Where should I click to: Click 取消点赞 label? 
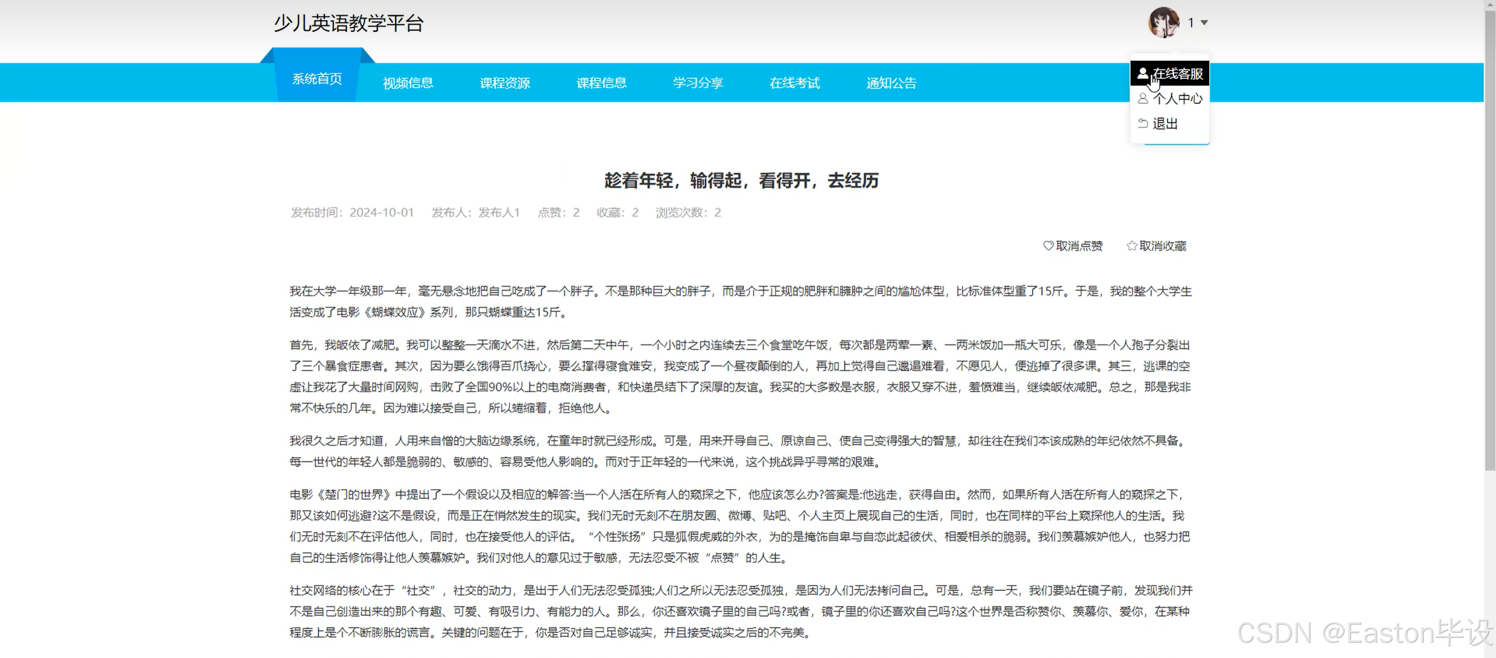(x=1079, y=246)
